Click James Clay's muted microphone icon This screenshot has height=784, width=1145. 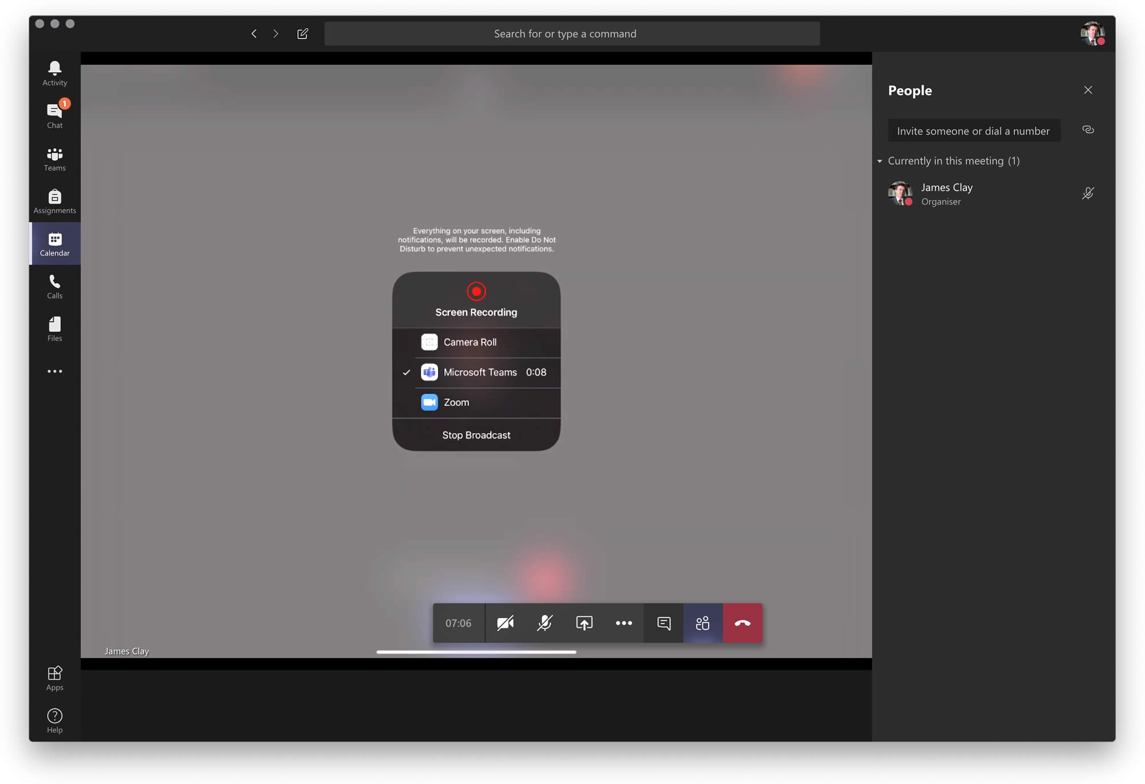pos(1088,193)
